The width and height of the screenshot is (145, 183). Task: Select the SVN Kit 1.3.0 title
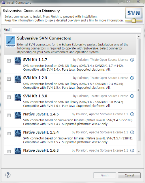point(35,96)
